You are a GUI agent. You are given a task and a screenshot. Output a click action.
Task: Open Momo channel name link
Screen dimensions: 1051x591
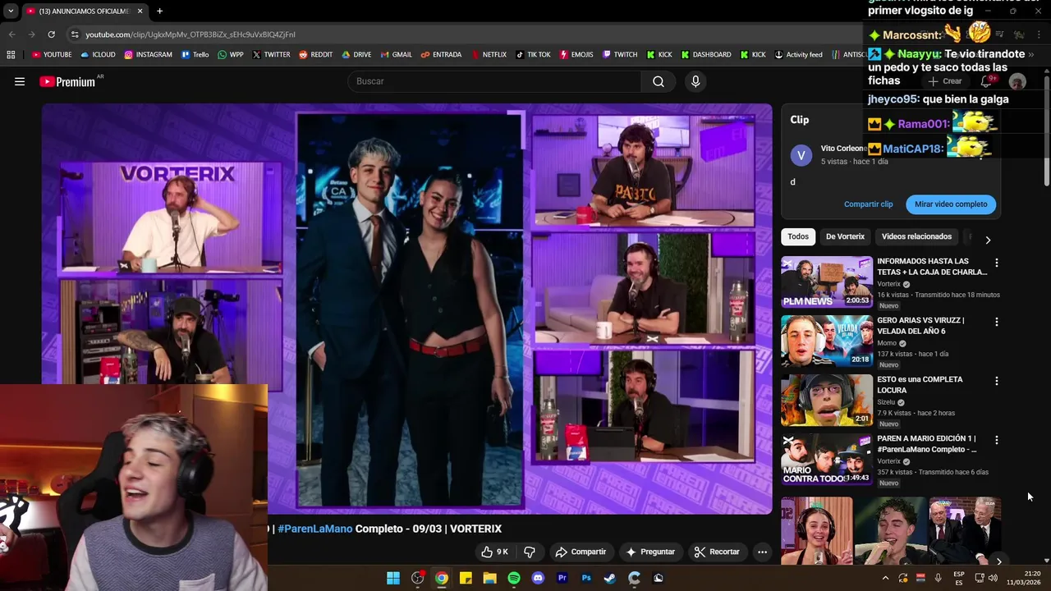887,343
